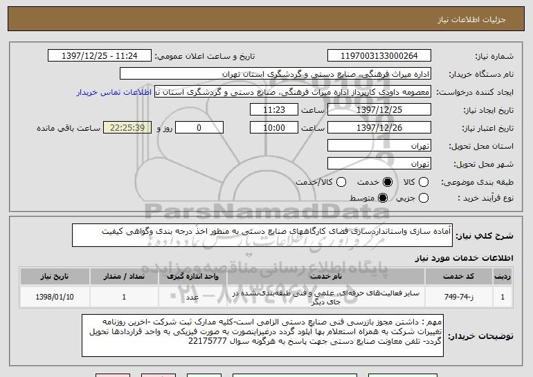Click the delivery city field تهران

(x=379, y=164)
